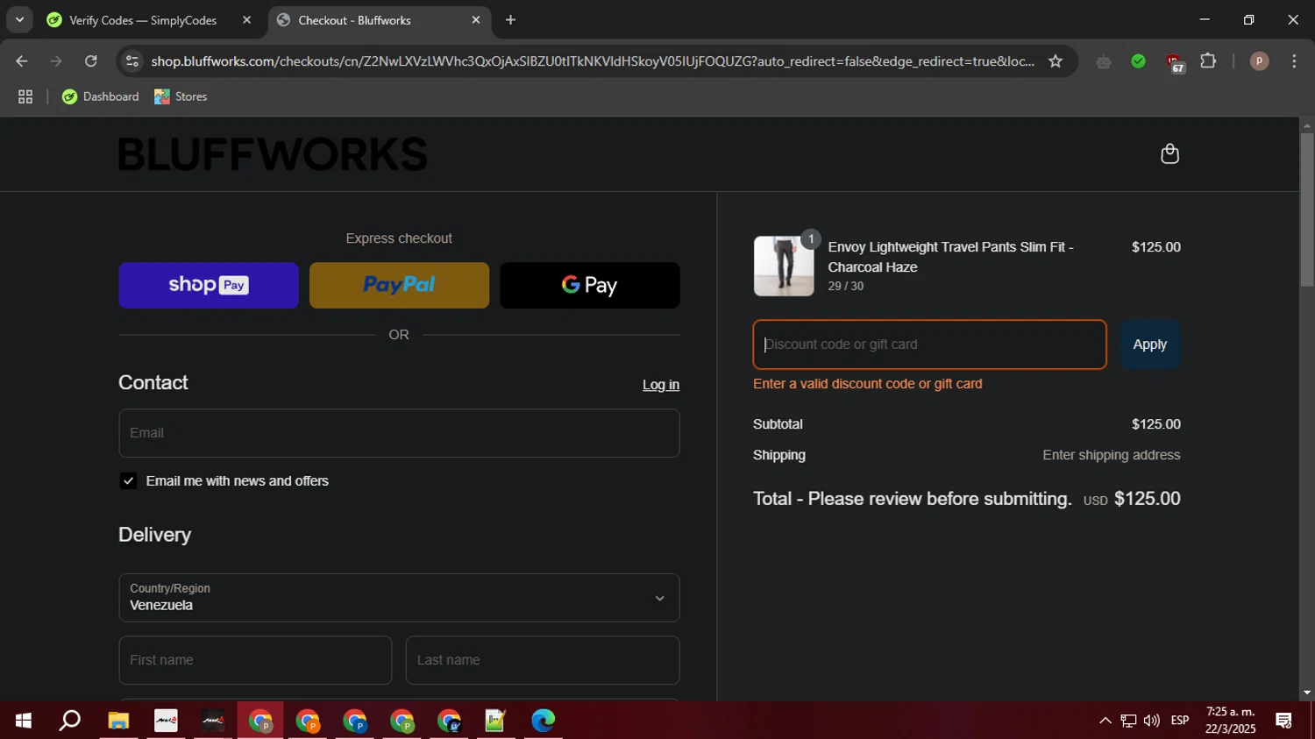Open the tab search dropdown arrow

(x=19, y=19)
